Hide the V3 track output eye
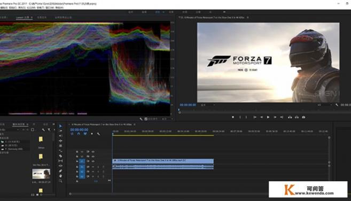The image size is (351, 201). point(93,152)
